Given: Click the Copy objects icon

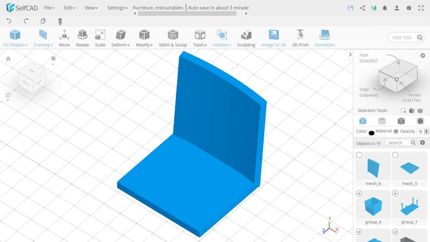Looking at the screenshot, I should (43, 21).
